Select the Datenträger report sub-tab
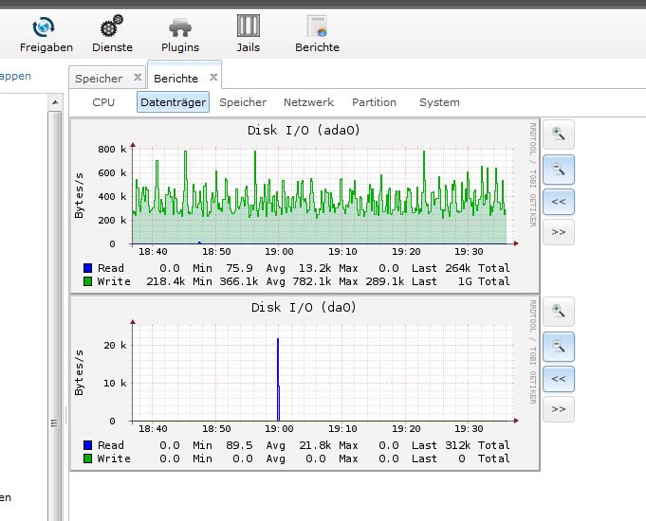Image resolution: width=646 pixels, height=521 pixels. point(173,102)
